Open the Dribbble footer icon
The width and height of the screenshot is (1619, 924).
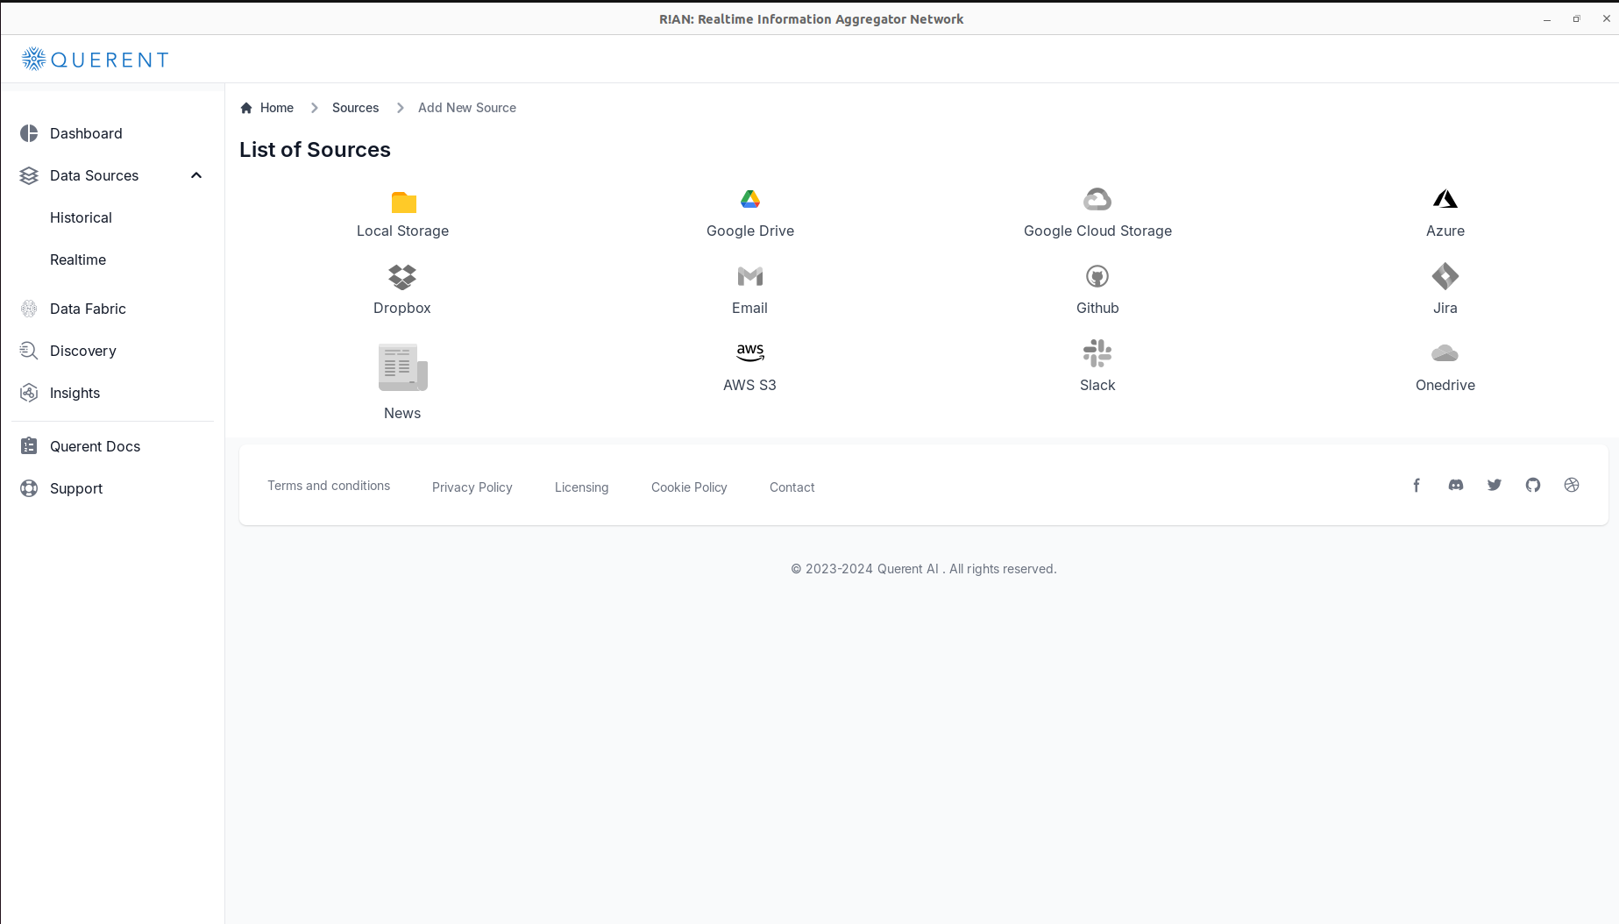click(x=1572, y=485)
